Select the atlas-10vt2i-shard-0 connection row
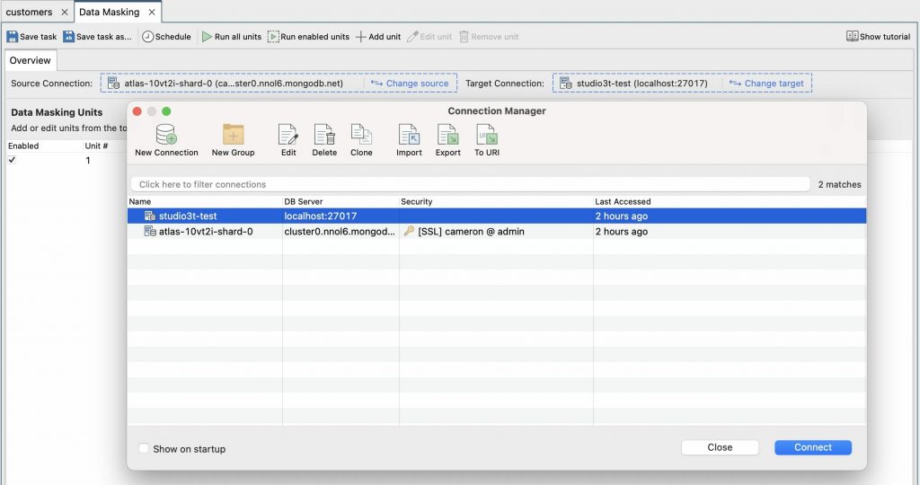 point(496,232)
